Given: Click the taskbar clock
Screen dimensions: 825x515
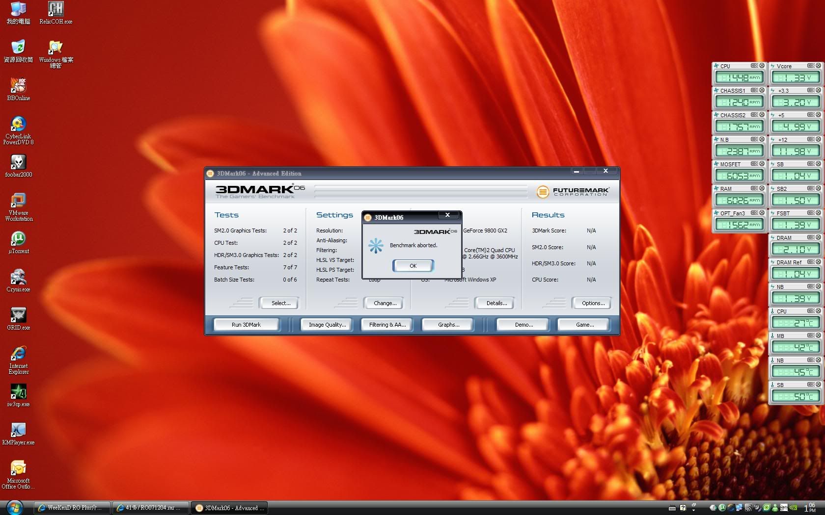Looking at the screenshot, I should [810, 508].
